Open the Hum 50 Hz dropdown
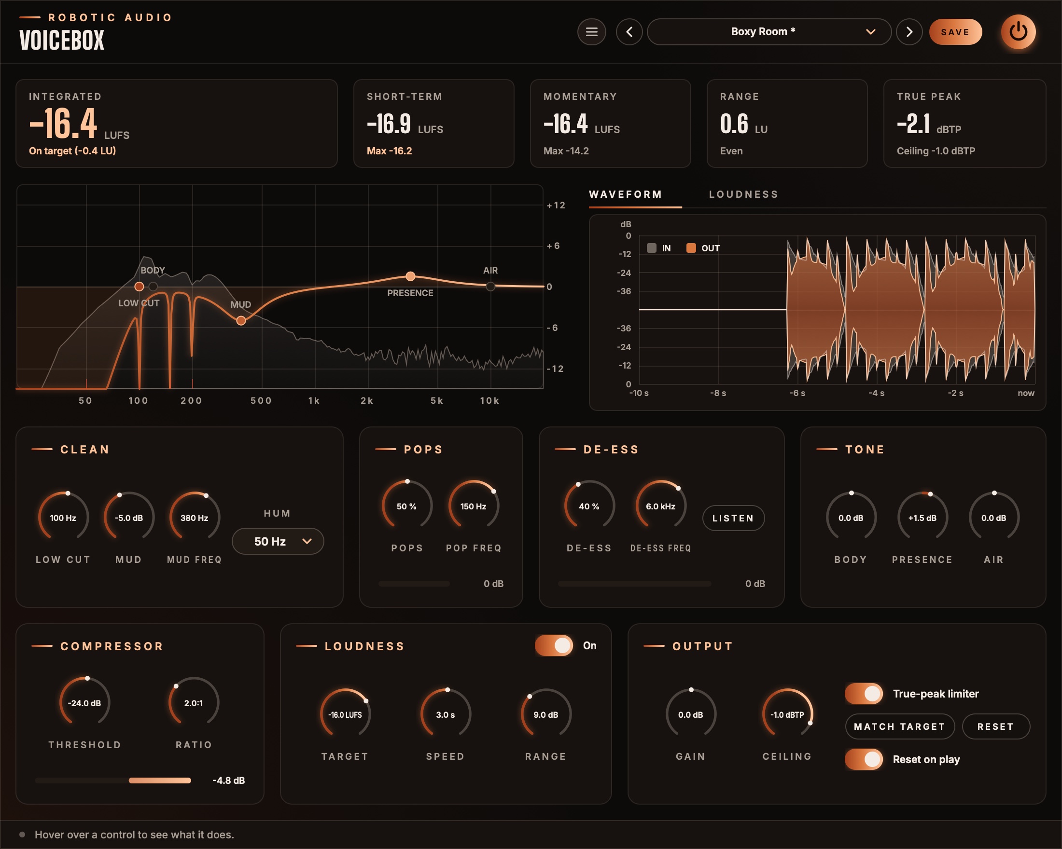 point(278,541)
